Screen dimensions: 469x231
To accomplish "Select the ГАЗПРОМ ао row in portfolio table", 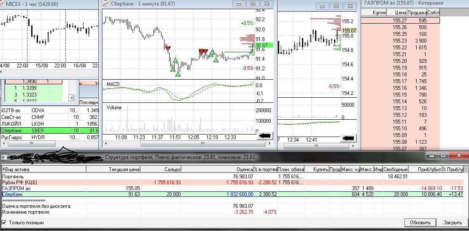I will click(x=232, y=188).
